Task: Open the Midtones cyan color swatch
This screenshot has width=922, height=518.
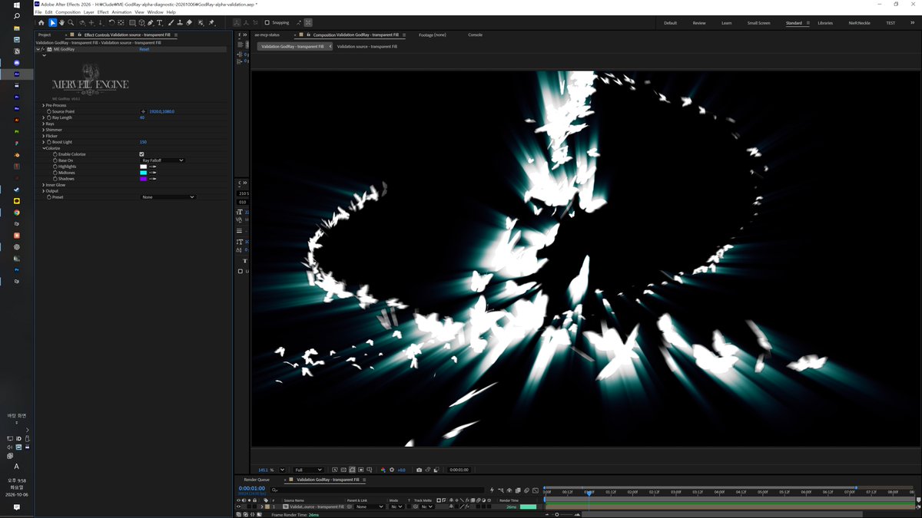Action: (143, 173)
